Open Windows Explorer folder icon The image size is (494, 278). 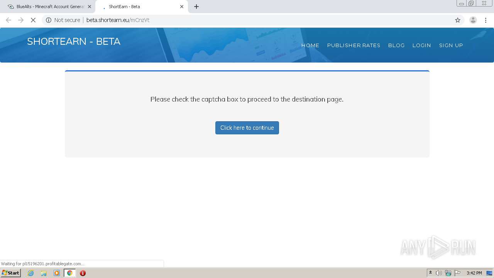coord(44,273)
